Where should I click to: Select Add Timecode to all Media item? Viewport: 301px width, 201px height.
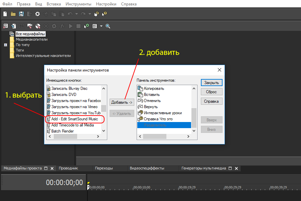[x=74, y=125]
